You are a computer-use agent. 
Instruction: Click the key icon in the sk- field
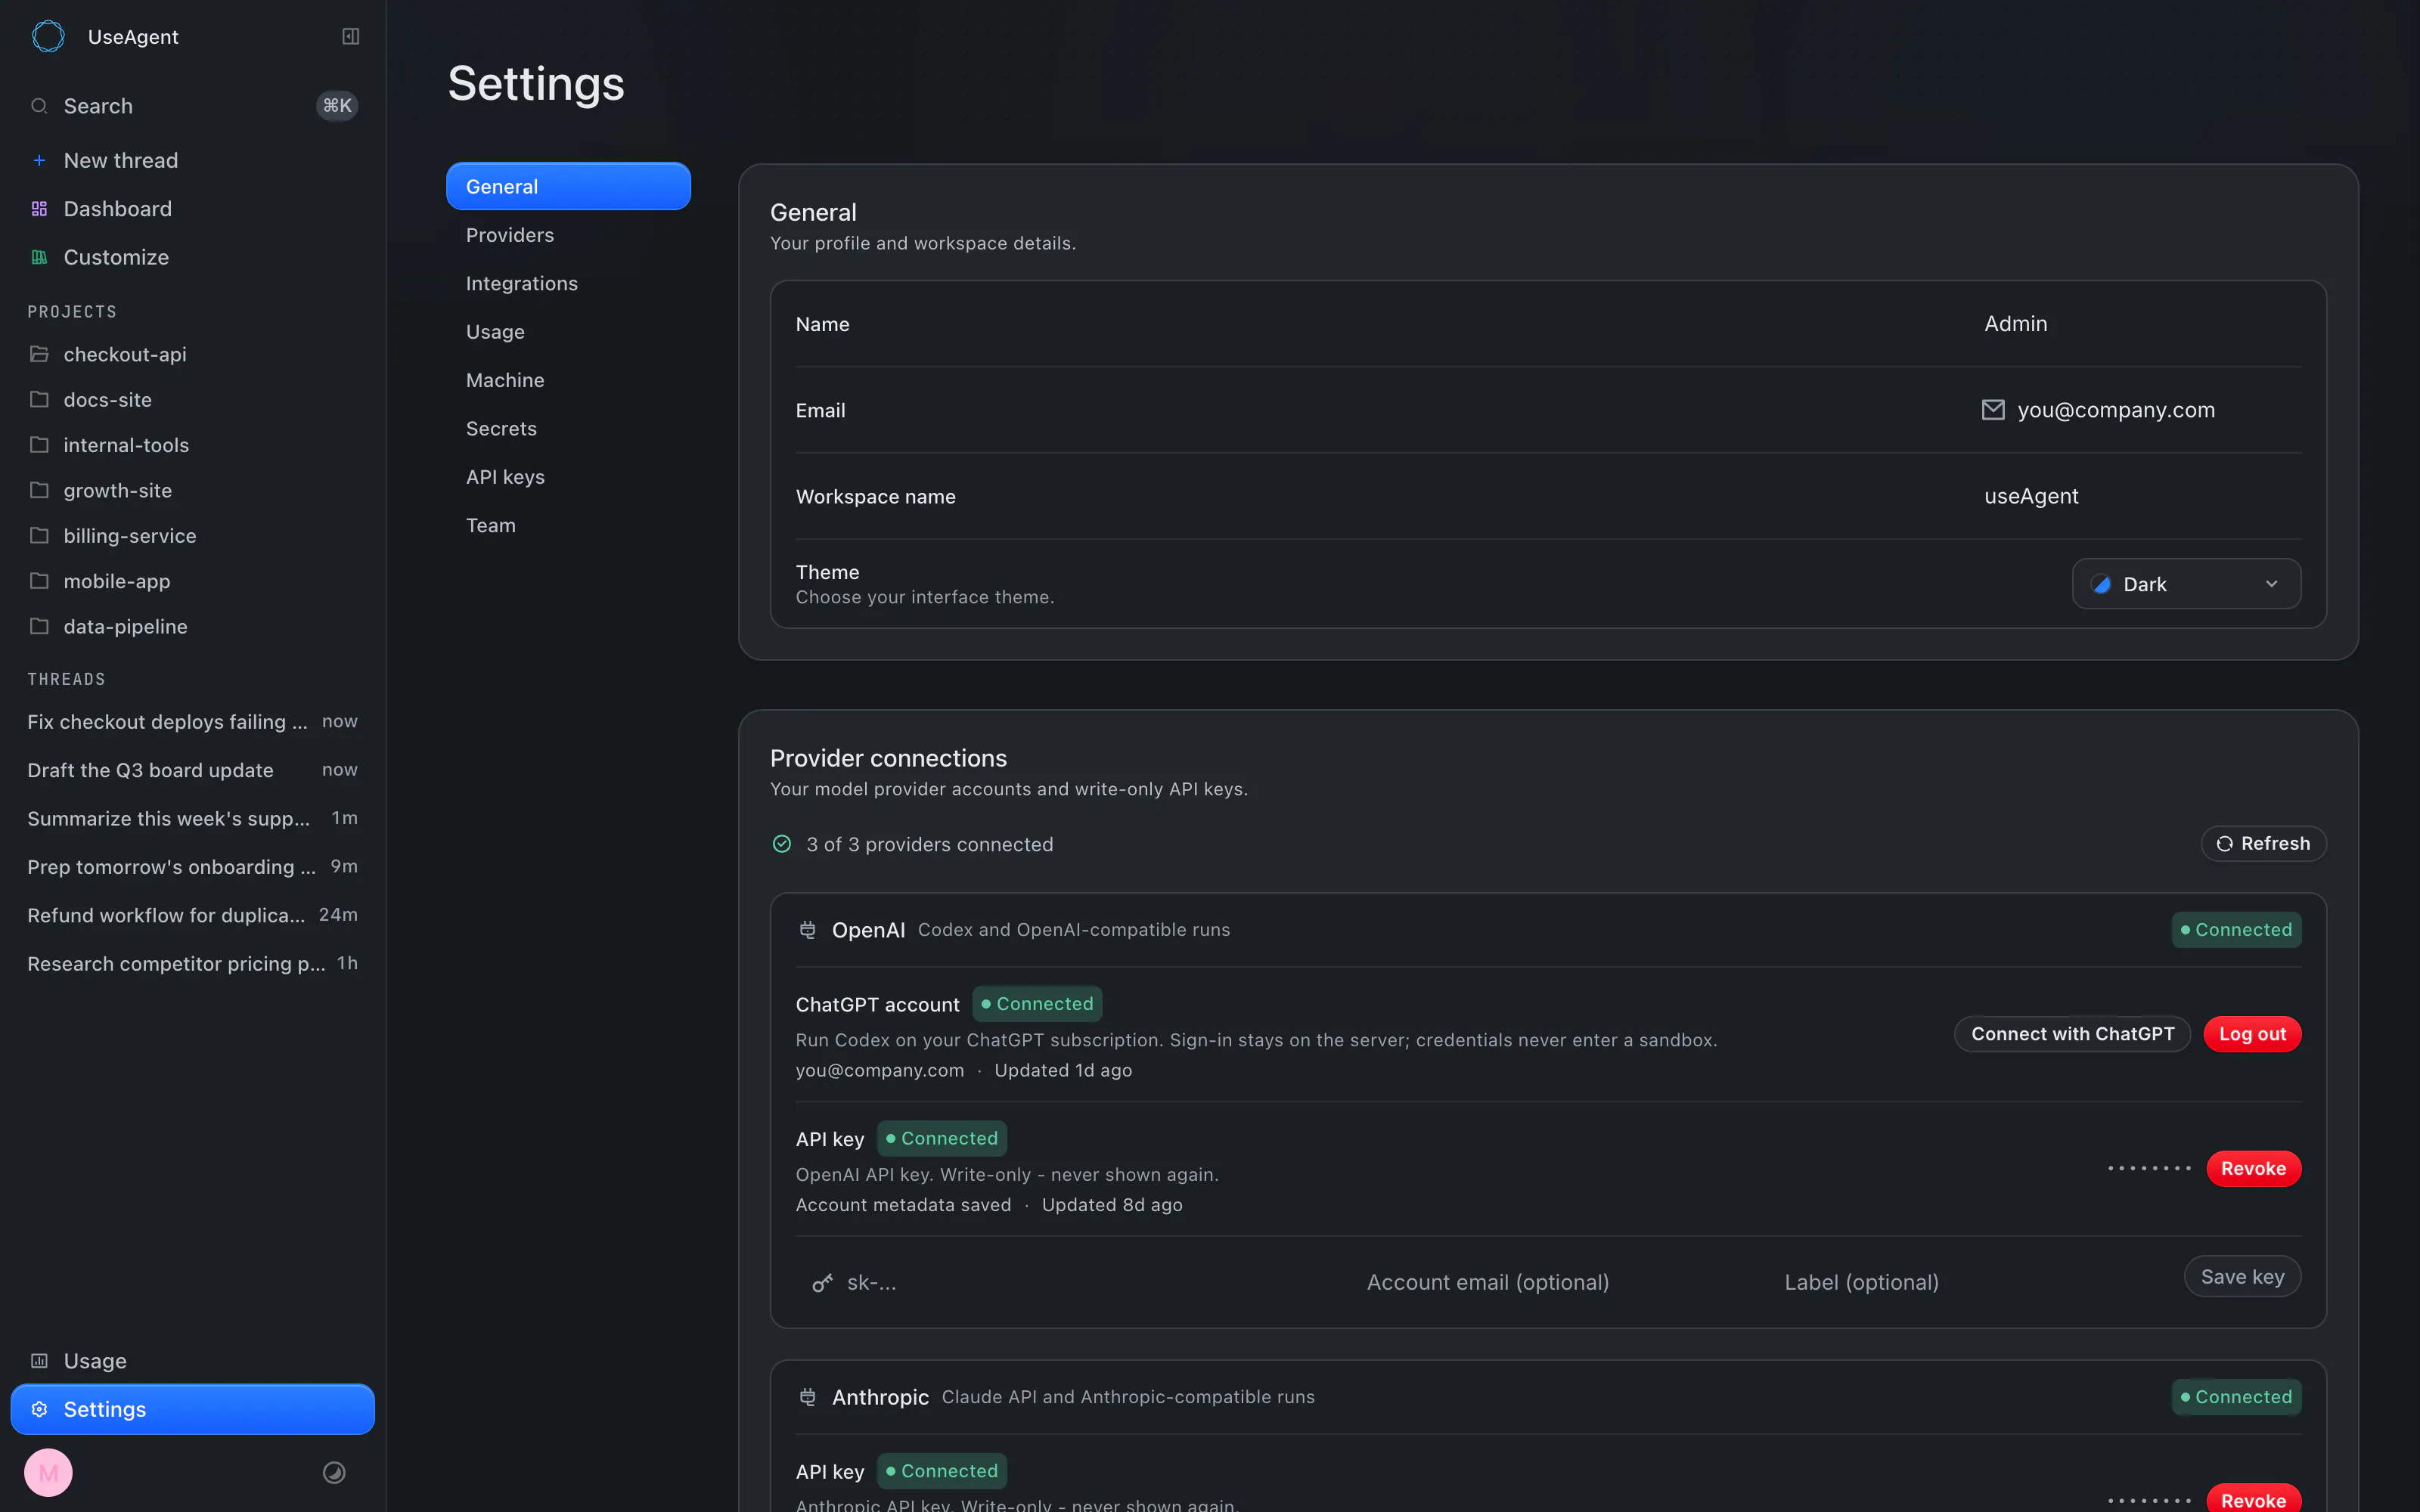[x=822, y=1283]
